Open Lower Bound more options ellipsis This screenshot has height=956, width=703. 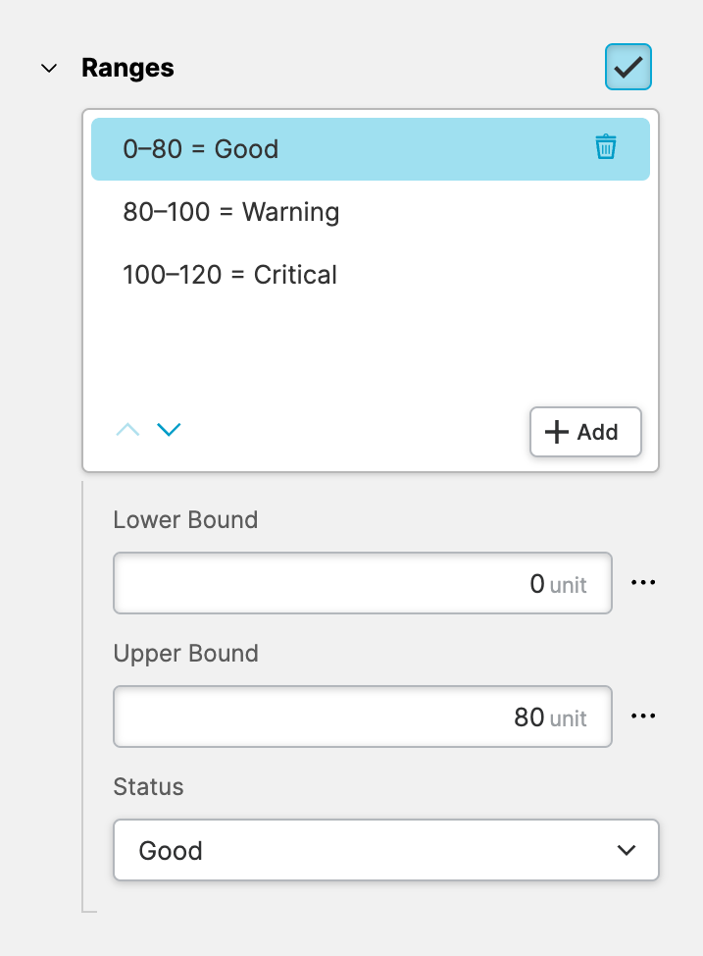(642, 583)
